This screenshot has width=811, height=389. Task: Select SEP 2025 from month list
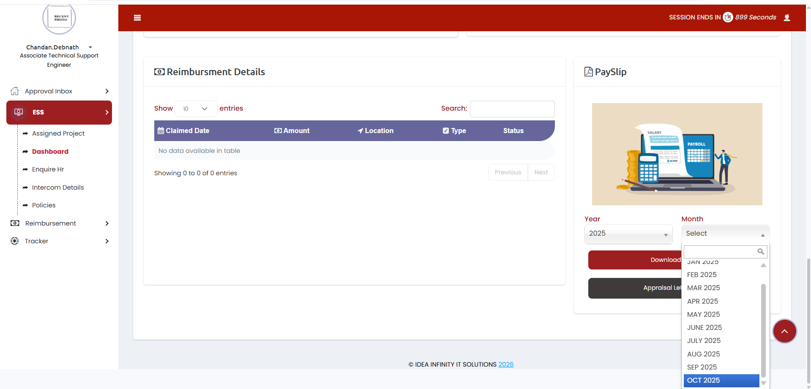(721, 367)
